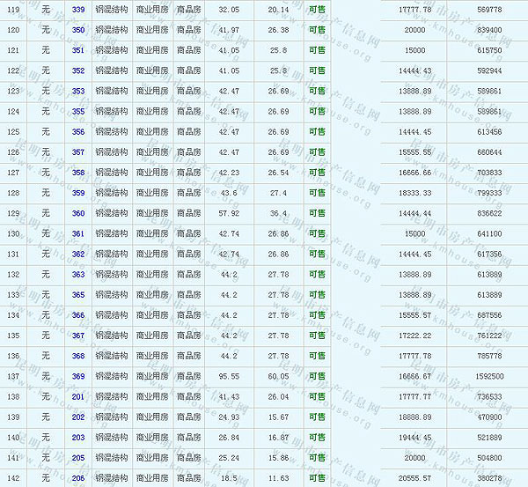This screenshot has height=487, width=528.
Task: Click room 367 link
Action: tap(78, 336)
